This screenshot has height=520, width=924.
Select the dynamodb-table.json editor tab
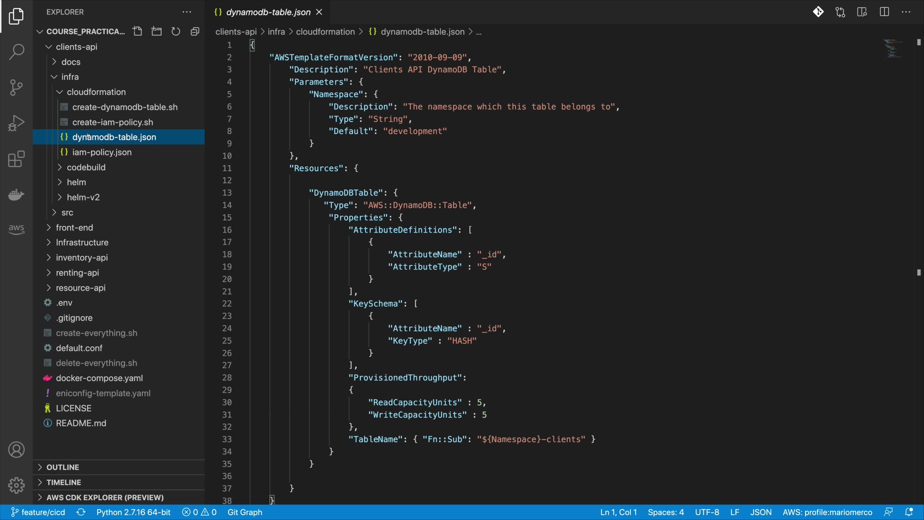point(268,12)
